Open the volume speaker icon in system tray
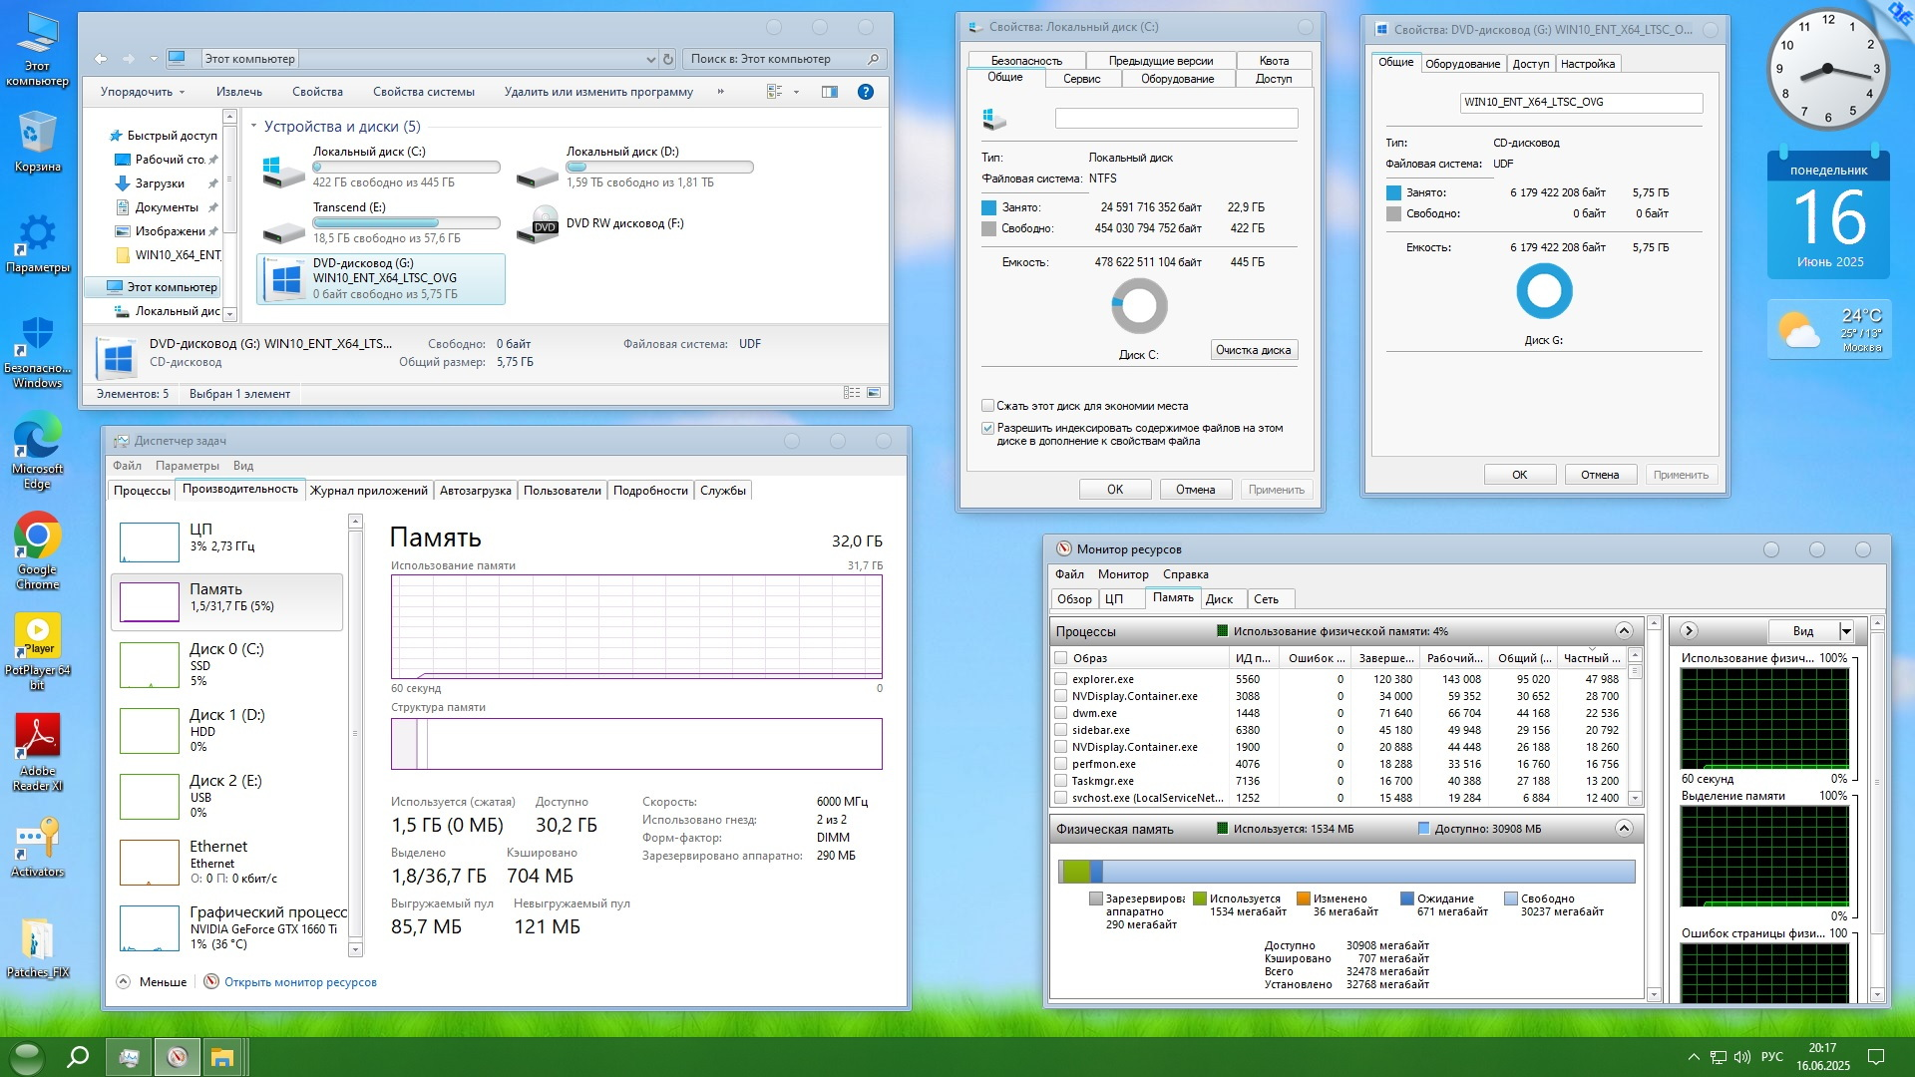1915x1077 pixels. point(1742,1057)
